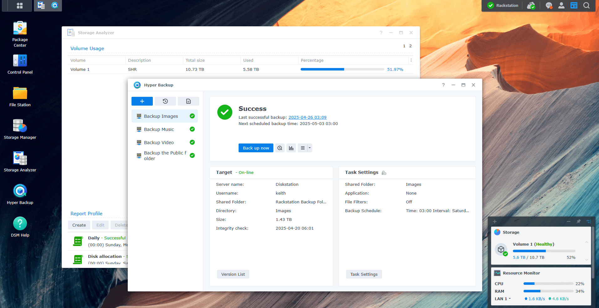Pin the widget panel
The height and width of the screenshot is (308, 599).
pyautogui.click(x=578, y=222)
